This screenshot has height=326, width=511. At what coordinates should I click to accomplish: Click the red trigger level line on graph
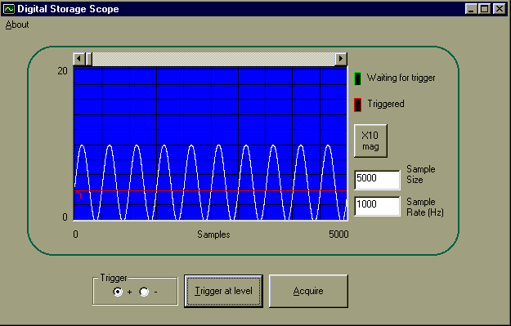(210, 190)
